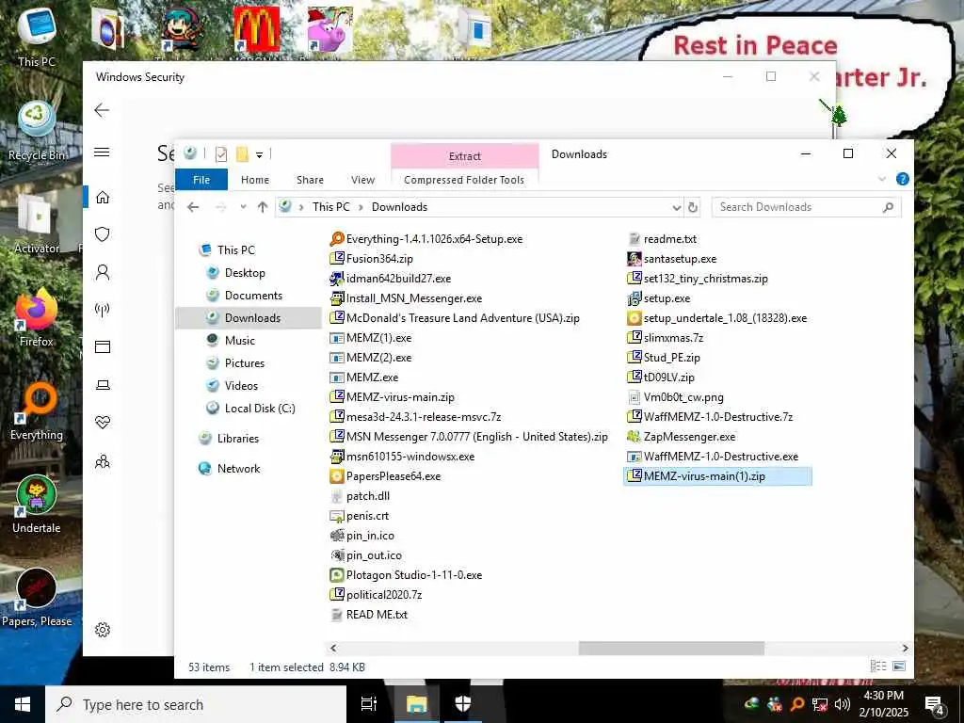
Task: Click the taskbar Type here to search box
Action: coord(196,704)
